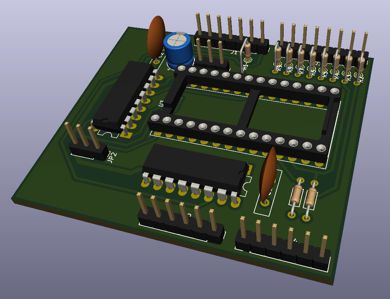This screenshot has width=390, height=299.
Task: Select the six-pin header below the bottom DIP chip
Action: click(x=181, y=219)
